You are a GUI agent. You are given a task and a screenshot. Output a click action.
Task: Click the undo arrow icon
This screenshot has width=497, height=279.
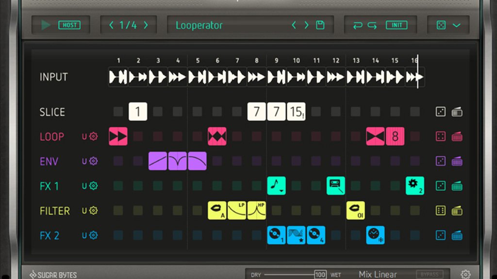click(x=358, y=25)
